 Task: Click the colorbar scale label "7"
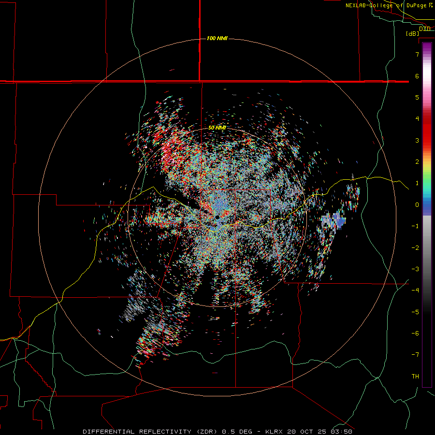coord(417,54)
